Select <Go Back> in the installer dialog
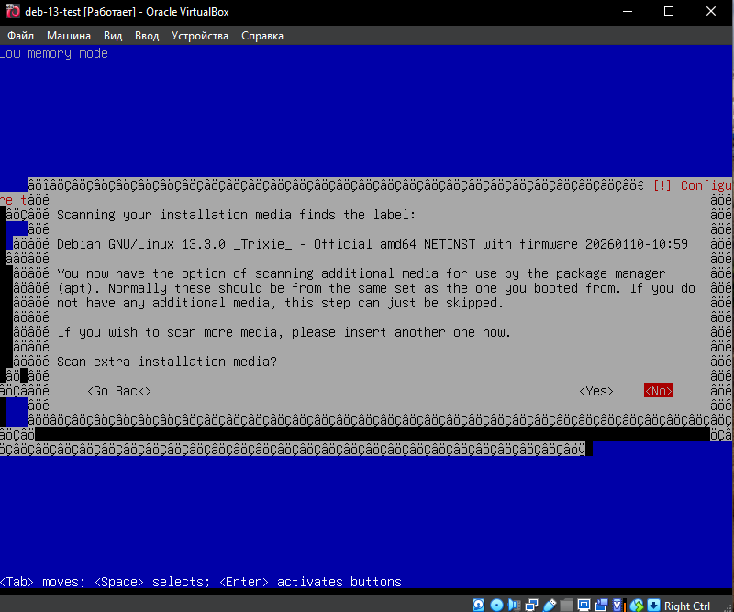The image size is (734, 612). click(x=119, y=391)
